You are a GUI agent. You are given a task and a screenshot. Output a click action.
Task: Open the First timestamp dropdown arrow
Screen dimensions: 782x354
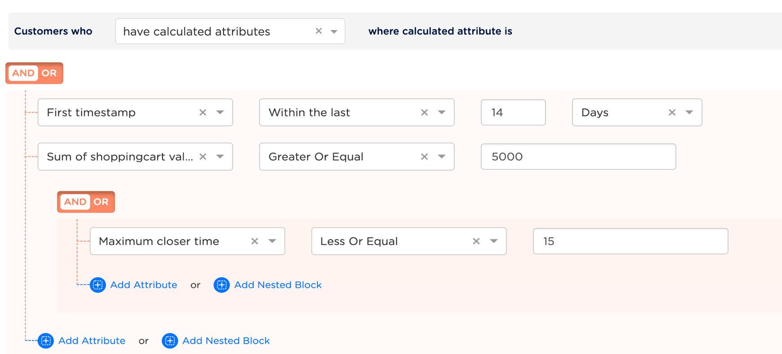(220, 112)
